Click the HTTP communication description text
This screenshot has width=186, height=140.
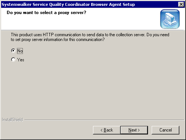click(90, 37)
